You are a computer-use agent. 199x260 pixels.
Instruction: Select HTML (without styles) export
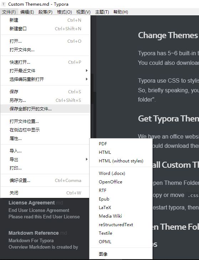(121, 161)
